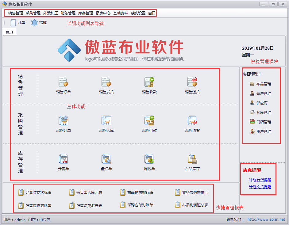
Task: Open the http://www.aolan.net website link
Action: 266,219
